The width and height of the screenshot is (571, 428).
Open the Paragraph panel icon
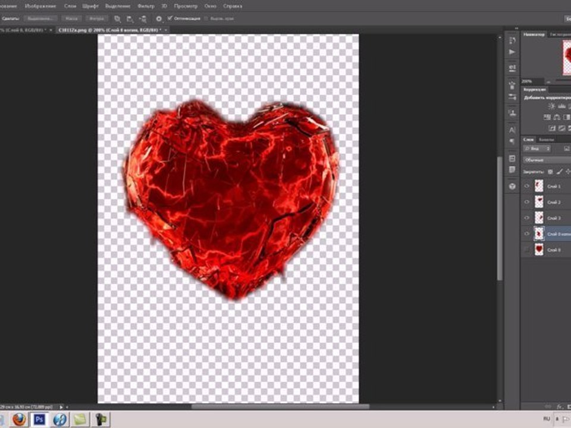coord(512,141)
